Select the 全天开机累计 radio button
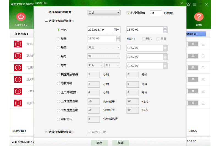Viewport: 220px width, 146px height. pyautogui.click(x=59, y=93)
